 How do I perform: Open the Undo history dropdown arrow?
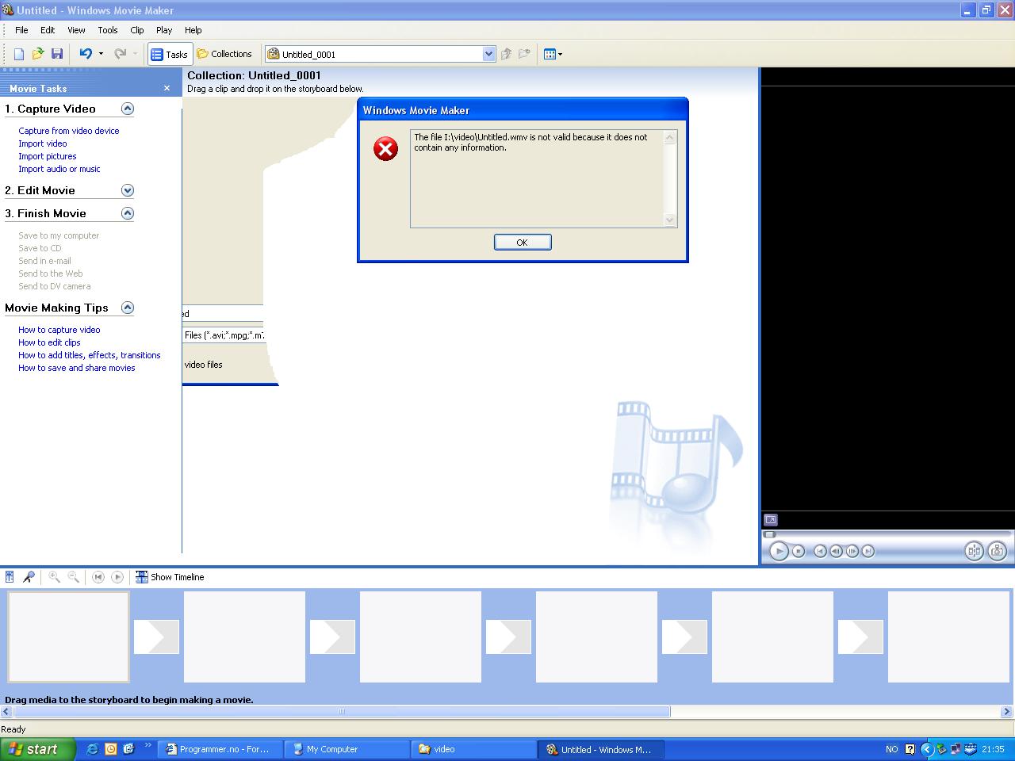(101, 54)
